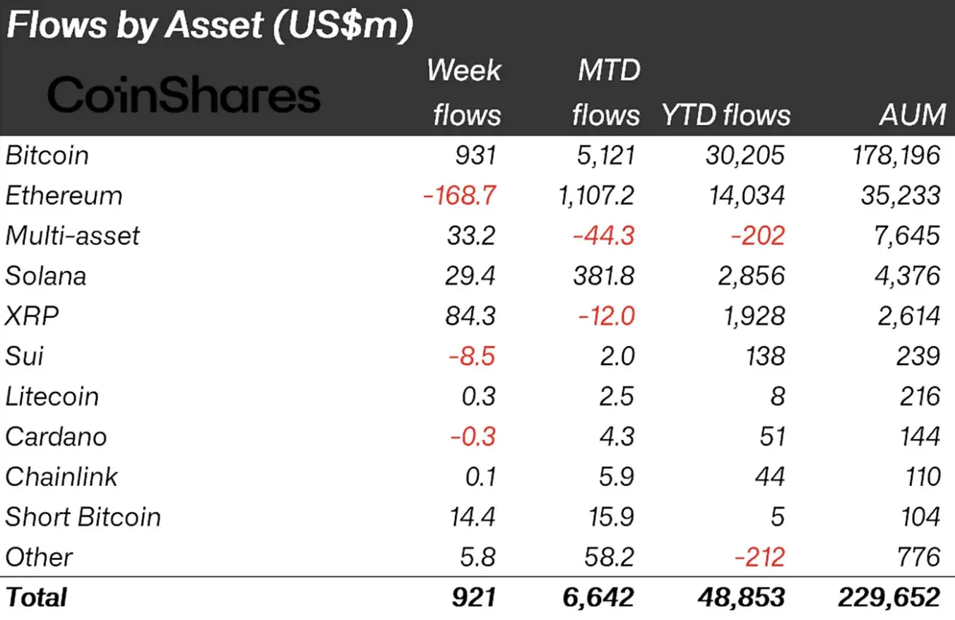Select the MTD flows column header
This screenshot has width=955, height=620.
coord(606,93)
